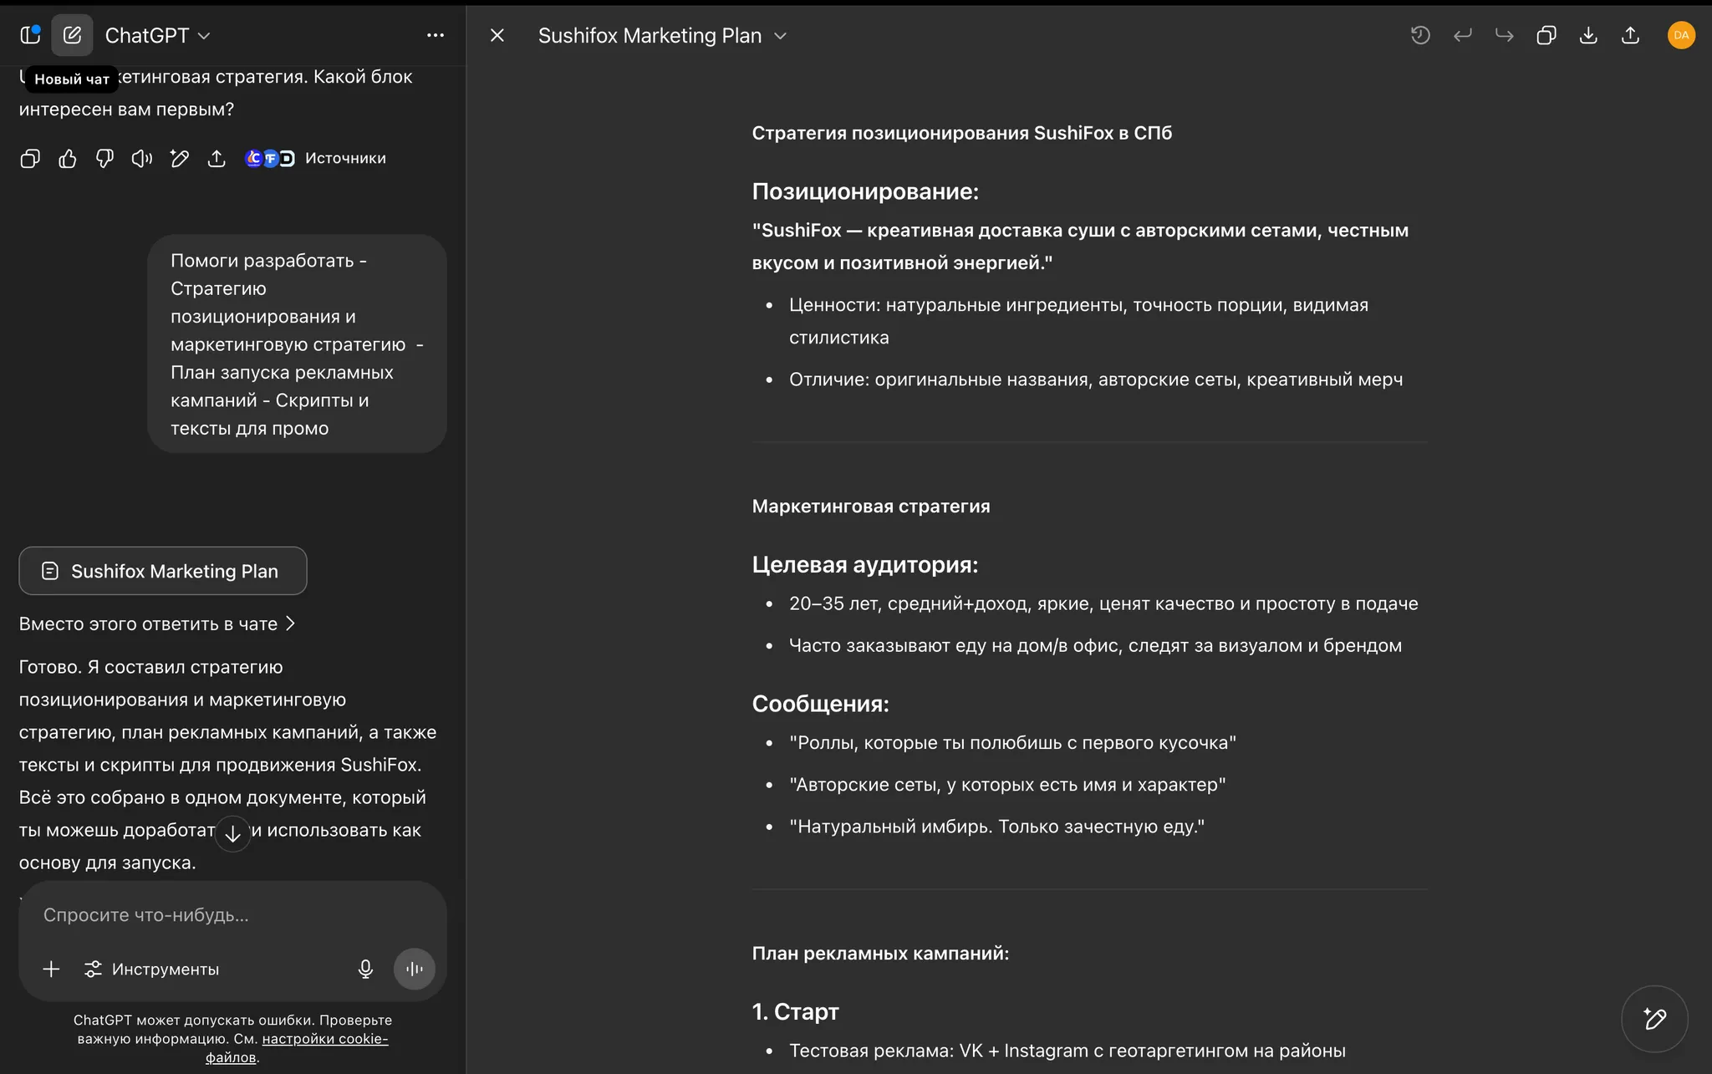This screenshot has height=1074, width=1712.
Task: Select the user prompt message bubble
Action: [x=297, y=344]
